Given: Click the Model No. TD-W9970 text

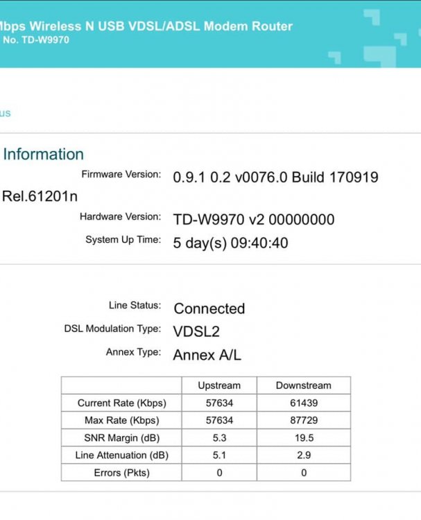Looking at the screenshot, I should 35,40.
